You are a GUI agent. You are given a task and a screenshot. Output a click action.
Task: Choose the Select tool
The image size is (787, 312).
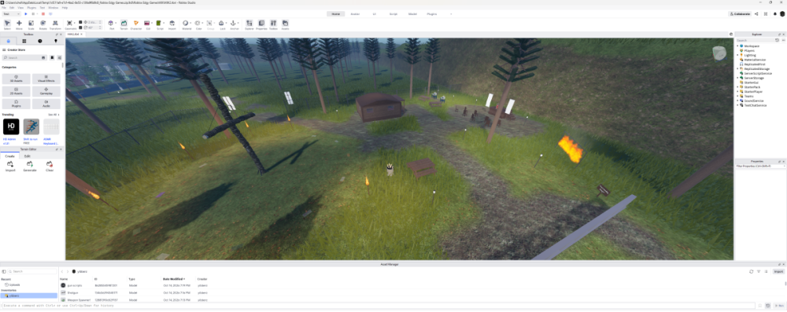[7, 24]
